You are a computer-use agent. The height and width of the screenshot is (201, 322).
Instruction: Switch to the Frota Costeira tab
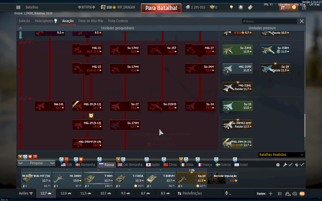[118, 21]
